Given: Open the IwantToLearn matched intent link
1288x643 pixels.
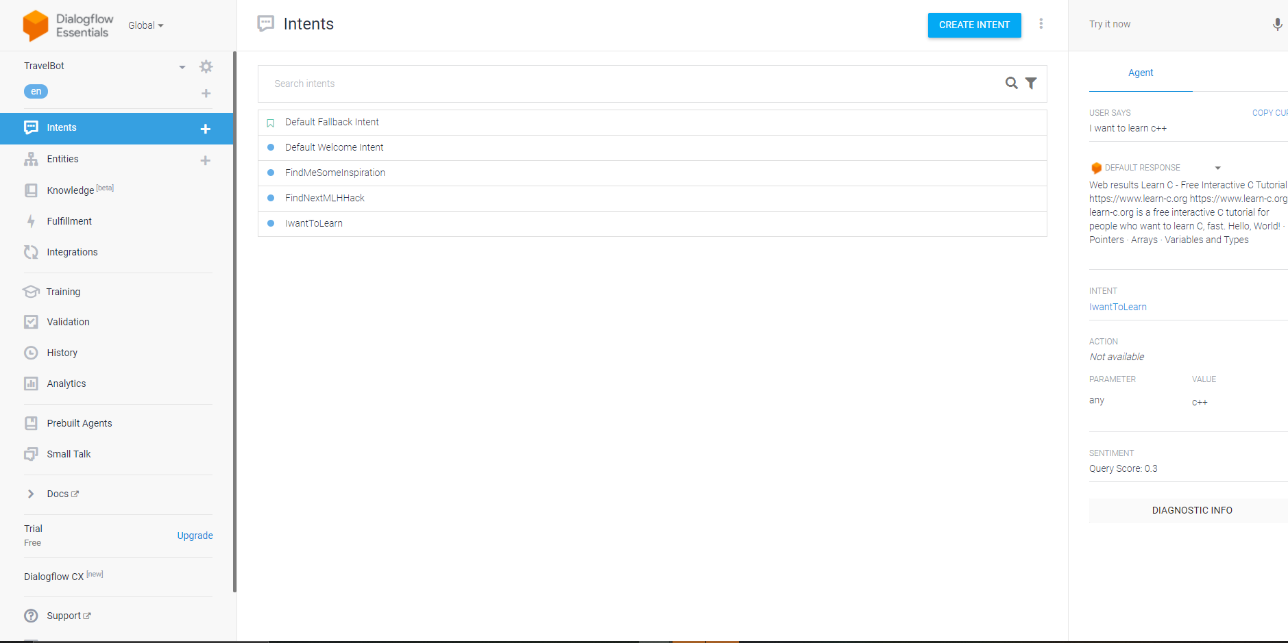Looking at the screenshot, I should 1118,307.
